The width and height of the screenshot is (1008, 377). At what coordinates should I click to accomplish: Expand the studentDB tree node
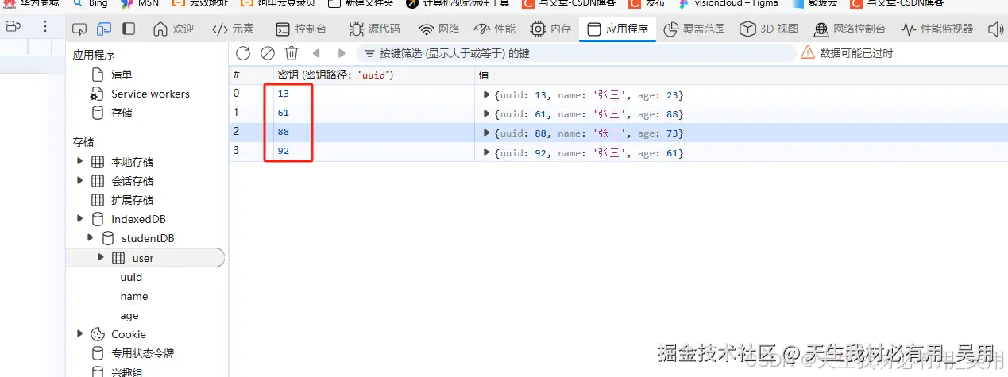(90, 238)
